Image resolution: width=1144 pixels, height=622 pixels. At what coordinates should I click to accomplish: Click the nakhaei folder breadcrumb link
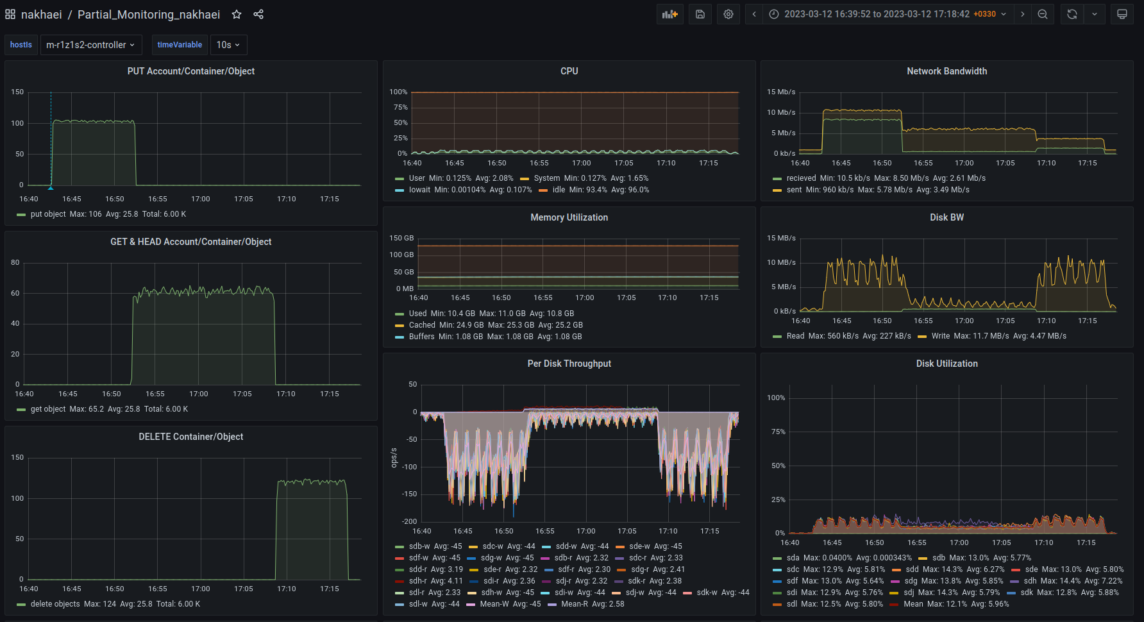[42, 14]
